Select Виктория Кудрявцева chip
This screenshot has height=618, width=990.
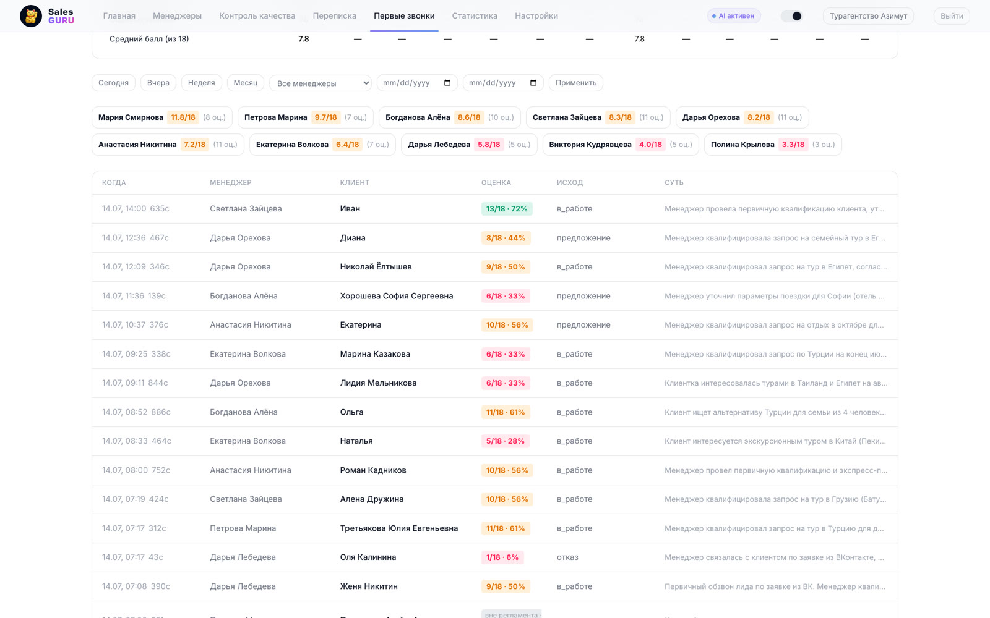click(x=621, y=145)
